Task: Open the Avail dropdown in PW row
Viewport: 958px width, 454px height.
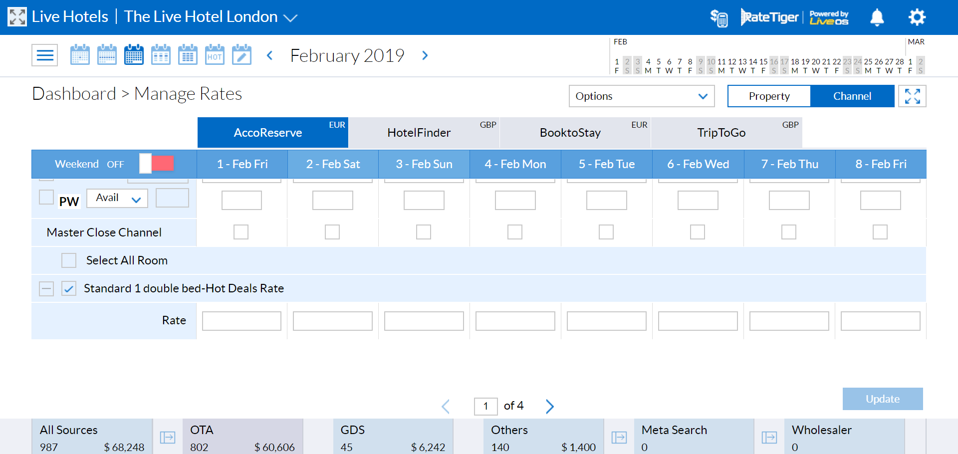Action: click(x=117, y=198)
